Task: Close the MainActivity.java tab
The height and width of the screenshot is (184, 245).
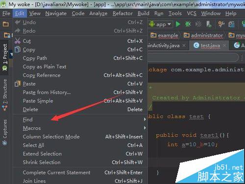Action: click(184, 45)
